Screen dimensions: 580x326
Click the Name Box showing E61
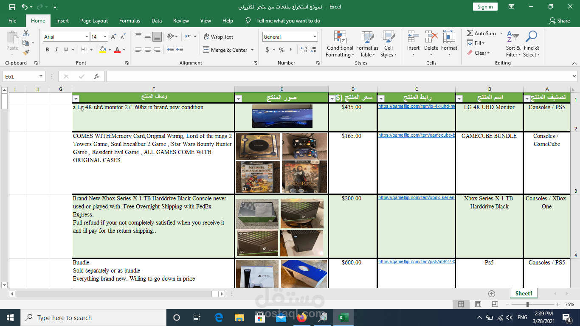(x=21, y=76)
